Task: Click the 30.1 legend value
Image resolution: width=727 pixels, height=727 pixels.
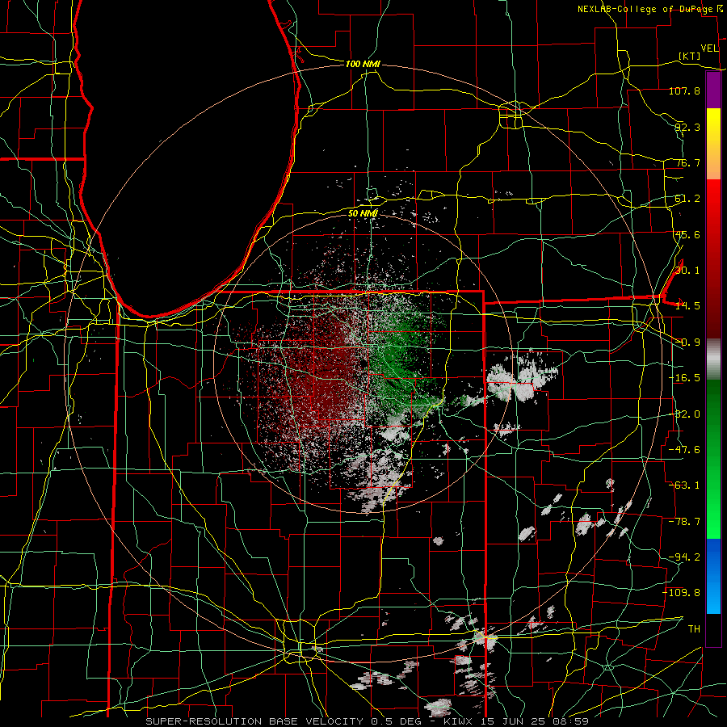Action: [x=687, y=271]
